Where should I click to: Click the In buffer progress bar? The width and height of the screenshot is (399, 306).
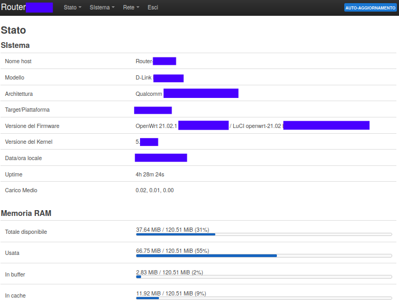264,277
